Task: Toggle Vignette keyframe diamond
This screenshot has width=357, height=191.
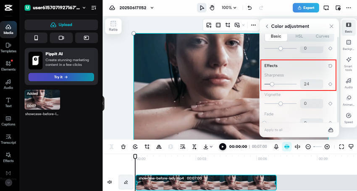Action: coord(330,103)
